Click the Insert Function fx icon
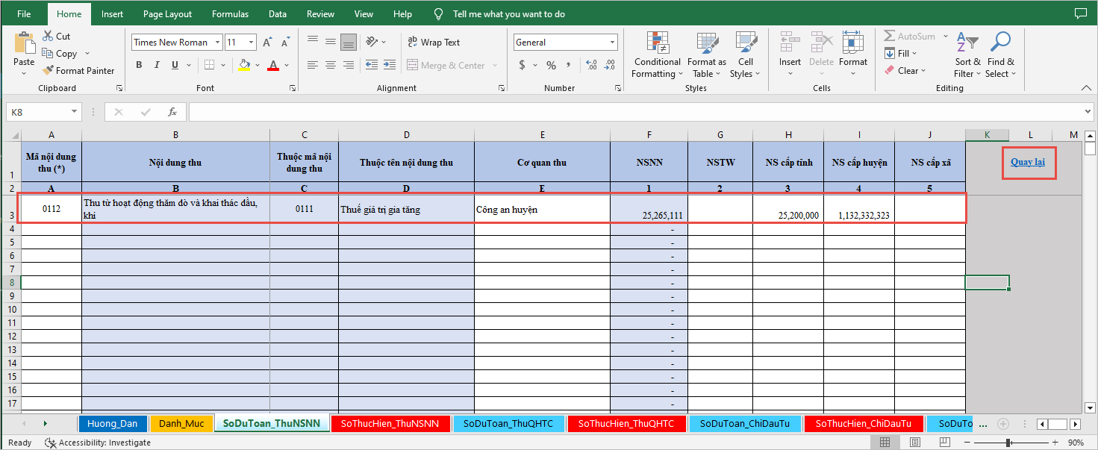1098x450 pixels. pyautogui.click(x=172, y=112)
